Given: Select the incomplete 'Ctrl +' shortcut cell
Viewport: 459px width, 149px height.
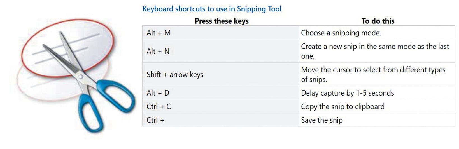Looking at the screenshot, I should pyautogui.click(x=155, y=120).
